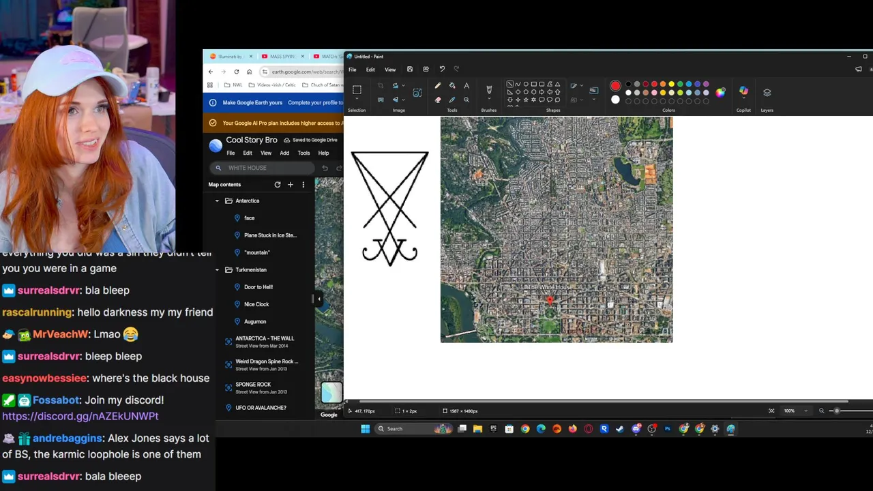This screenshot has width=873, height=491.
Task: Click the fit-to-window icon in Paint status bar
Action: click(x=771, y=411)
